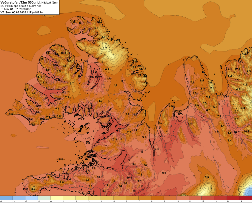Select the 4.2 temperature label
The image size is (252, 203).
[x=245, y=84]
